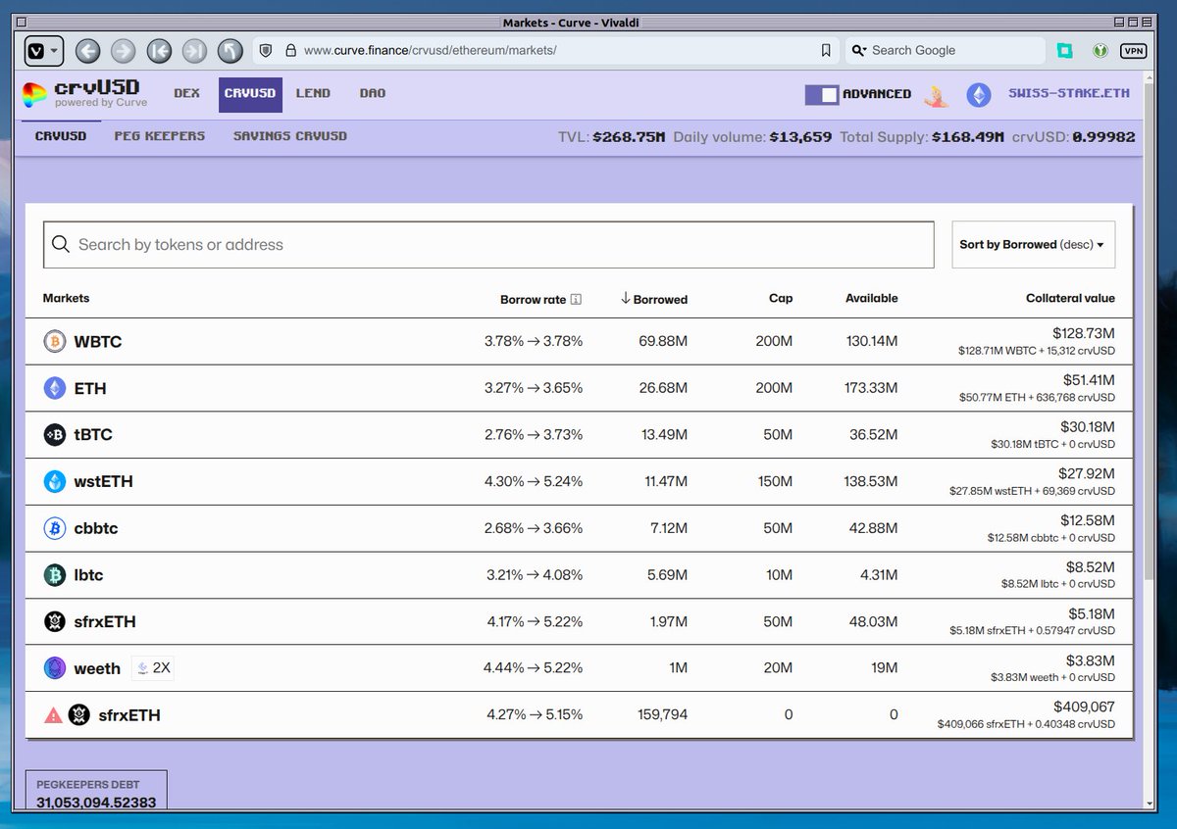Open the weeth market row
Viewport: 1177px width, 829px height.
[579, 668]
